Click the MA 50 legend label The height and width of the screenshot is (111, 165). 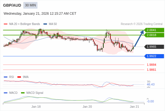53,24
